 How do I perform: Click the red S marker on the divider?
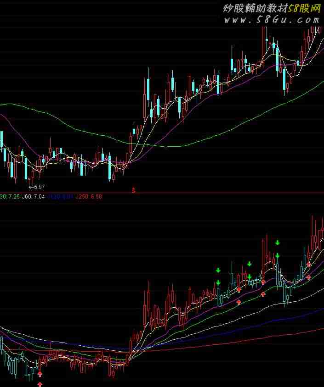coord(134,190)
